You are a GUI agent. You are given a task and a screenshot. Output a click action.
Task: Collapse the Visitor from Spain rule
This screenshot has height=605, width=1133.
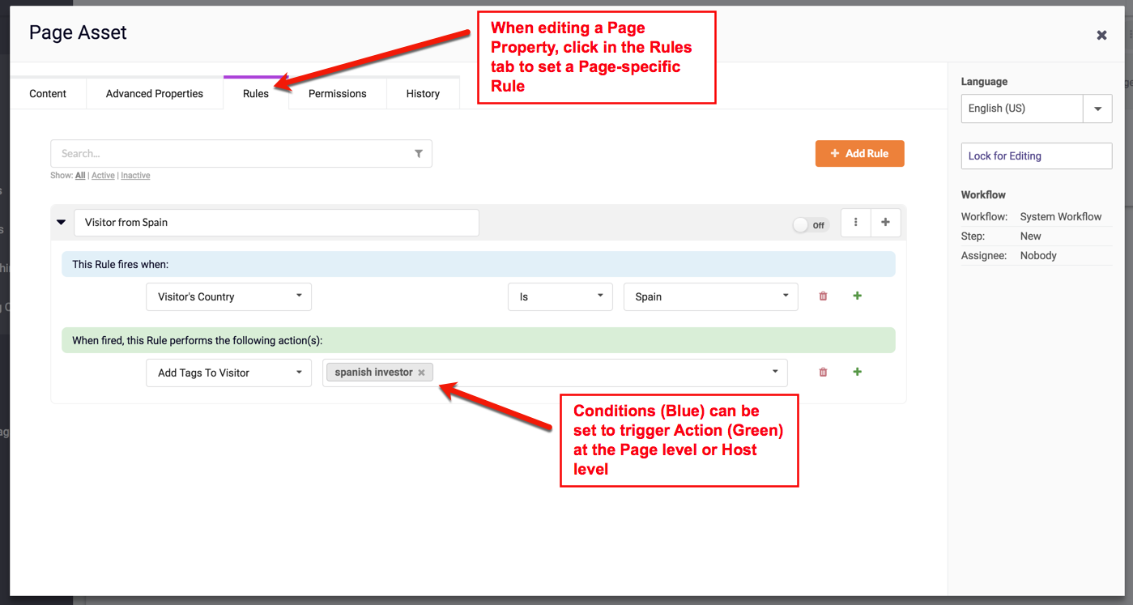[x=61, y=223]
